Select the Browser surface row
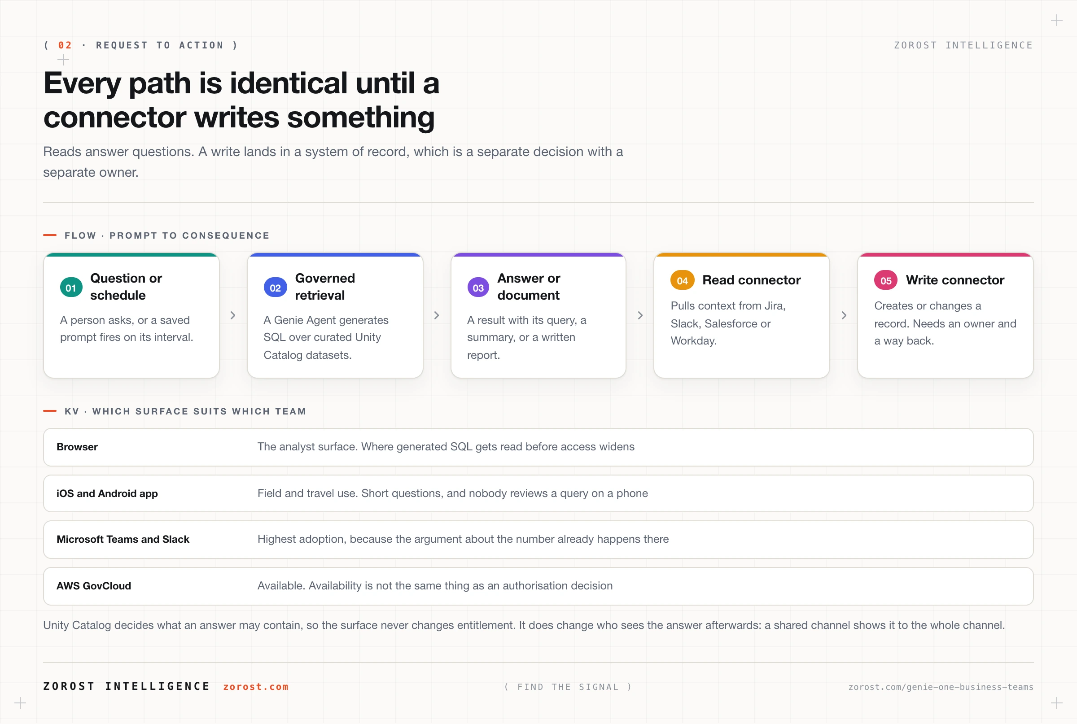Image resolution: width=1077 pixels, height=724 pixels. pyautogui.click(x=538, y=447)
